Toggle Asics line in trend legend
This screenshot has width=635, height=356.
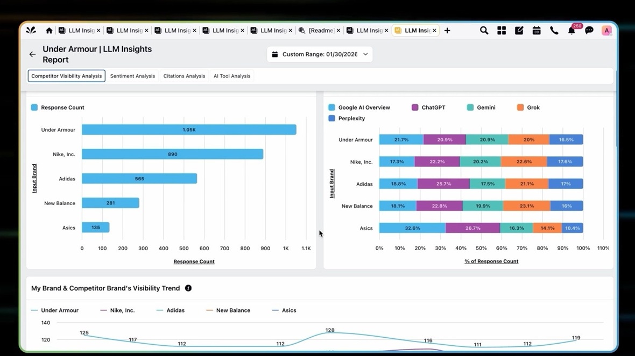284,310
